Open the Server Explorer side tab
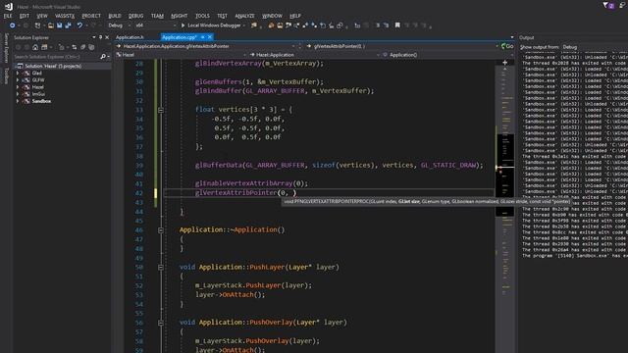This screenshot has width=628, height=353. tap(6, 48)
